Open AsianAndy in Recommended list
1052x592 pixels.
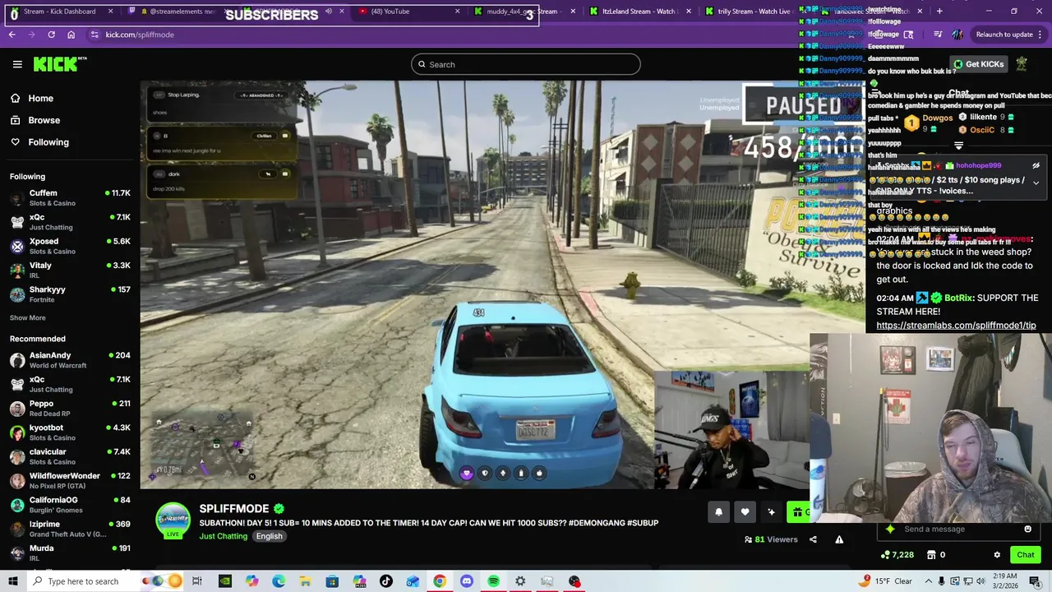pos(70,360)
